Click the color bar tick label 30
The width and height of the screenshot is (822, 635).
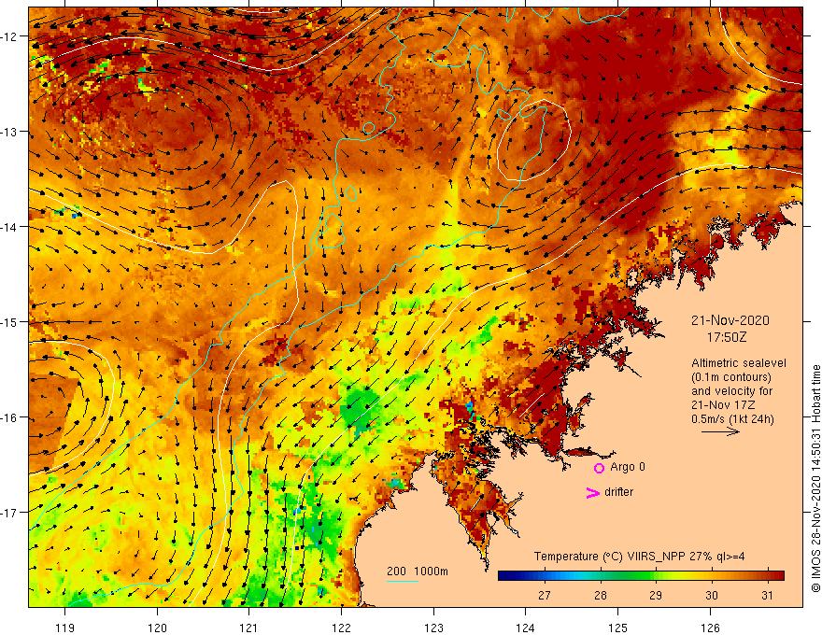pos(712,595)
